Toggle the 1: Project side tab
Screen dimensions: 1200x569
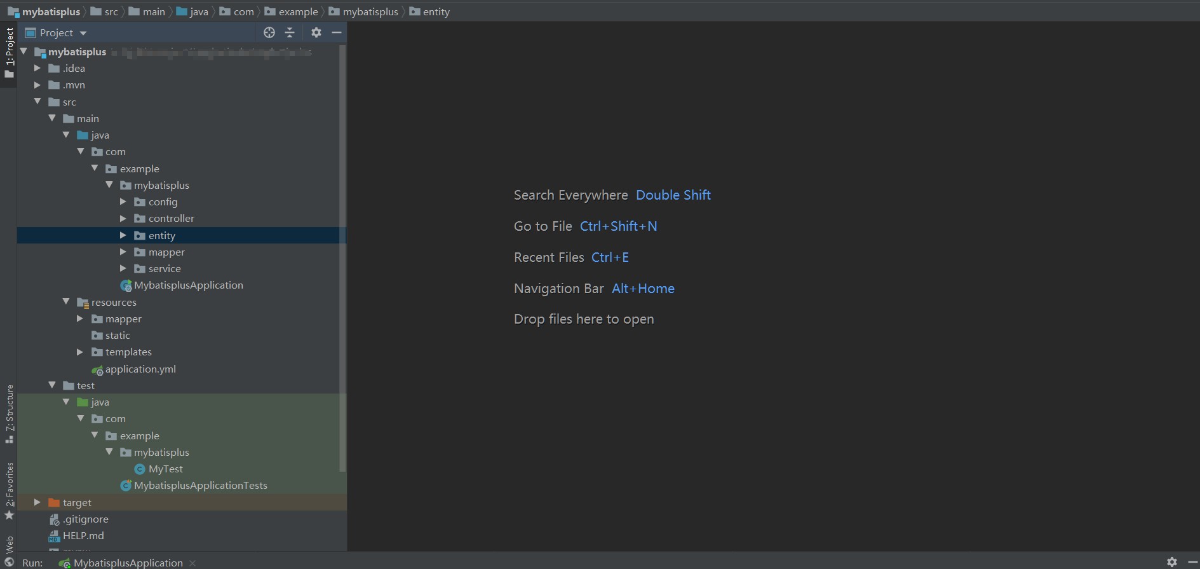pyautogui.click(x=9, y=53)
